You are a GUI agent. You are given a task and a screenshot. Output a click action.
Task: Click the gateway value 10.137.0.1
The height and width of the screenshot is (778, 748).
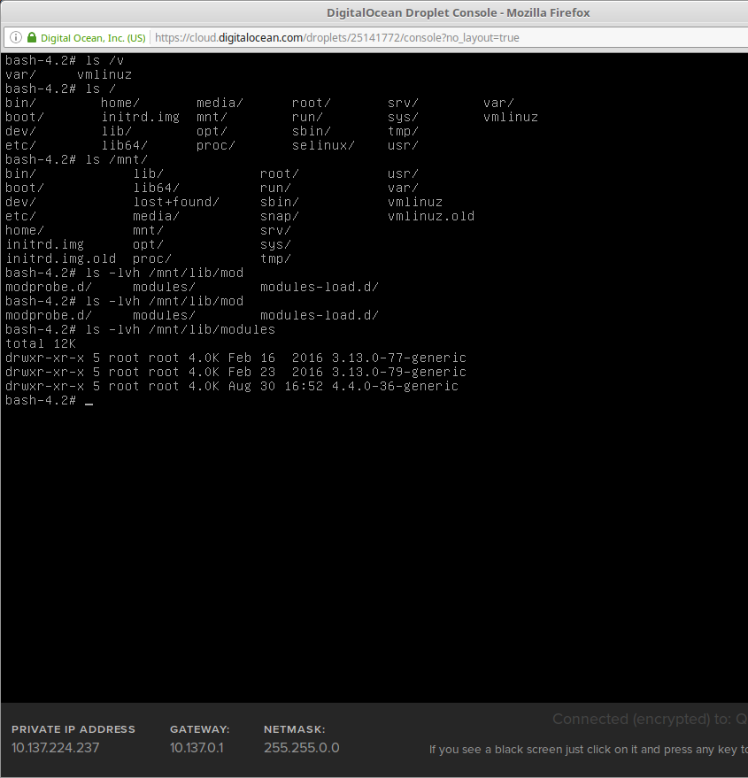pyautogui.click(x=197, y=747)
